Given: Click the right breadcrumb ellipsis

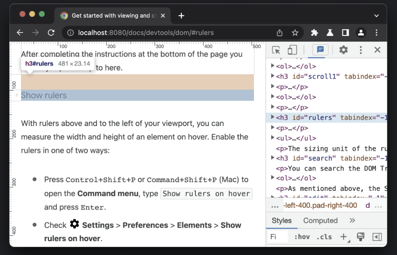Looking at the screenshot, I should (x=378, y=206).
